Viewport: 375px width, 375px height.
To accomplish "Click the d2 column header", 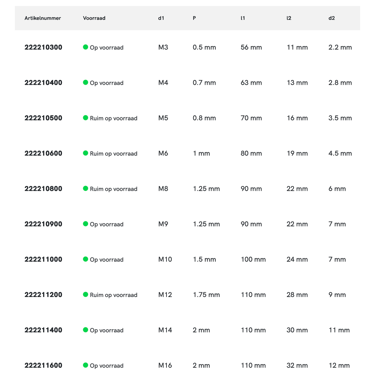I will click(x=331, y=18).
